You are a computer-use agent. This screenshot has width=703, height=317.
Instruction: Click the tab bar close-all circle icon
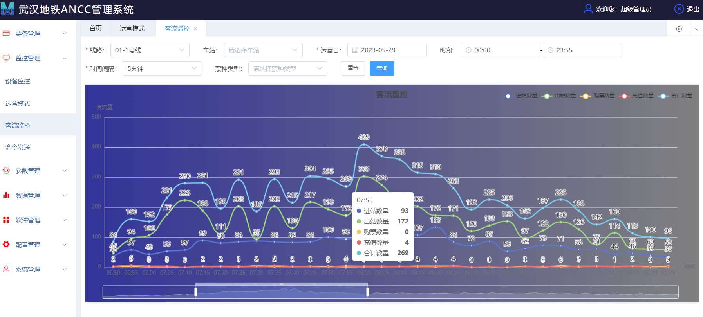[x=679, y=29]
